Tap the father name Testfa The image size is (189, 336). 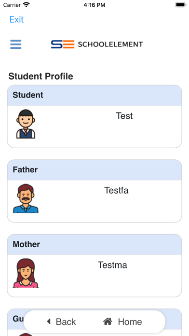[116, 191]
